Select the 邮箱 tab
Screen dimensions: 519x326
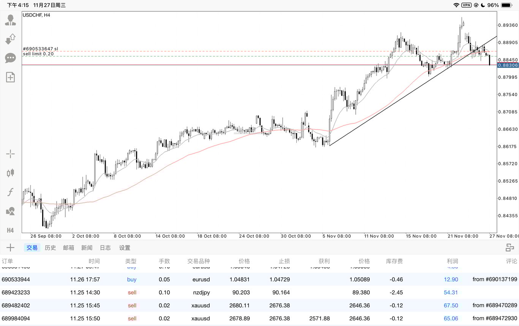click(68, 248)
